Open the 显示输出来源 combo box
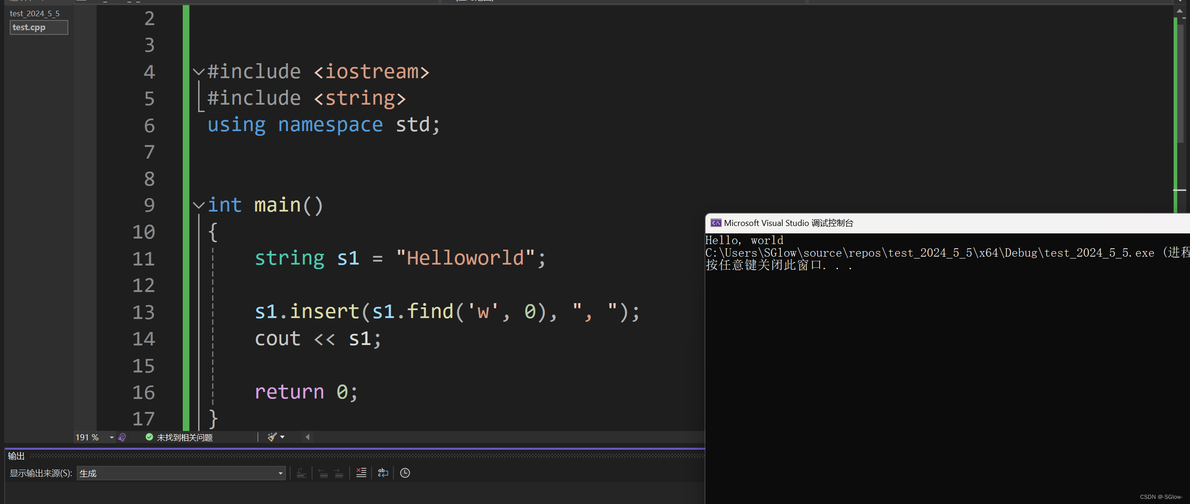1190x504 pixels. pos(181,473)
